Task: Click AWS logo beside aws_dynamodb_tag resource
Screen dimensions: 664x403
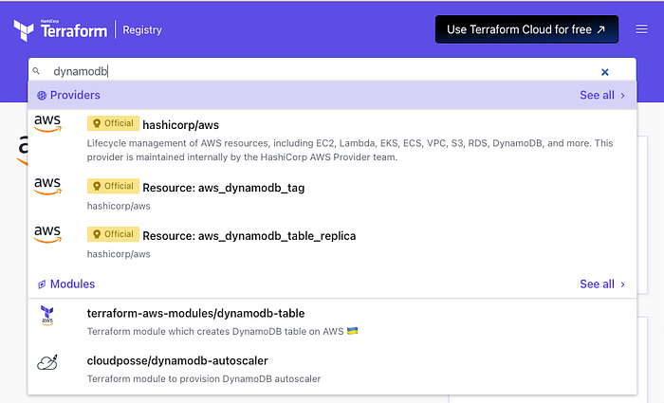Action: [x=47, y=186]
